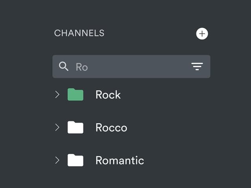Expand the Rock folder chevron
Viewport: 251px width, 188px height.
[x=57, y=94]
